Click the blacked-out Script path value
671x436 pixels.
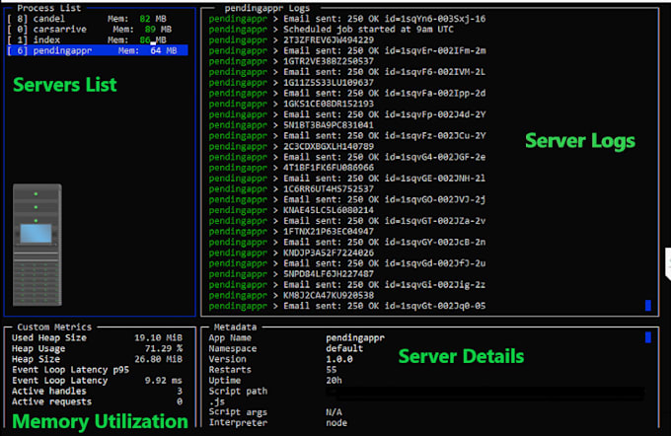485,393
